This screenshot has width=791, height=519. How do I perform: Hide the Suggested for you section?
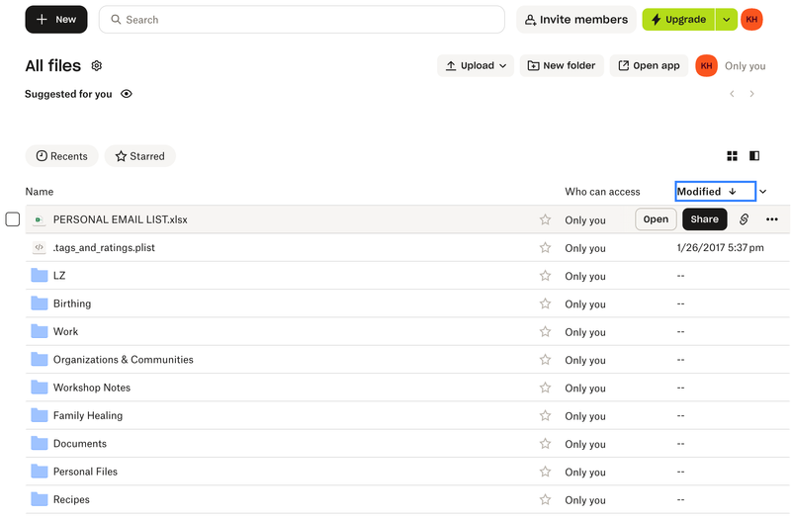pos(127,94)
